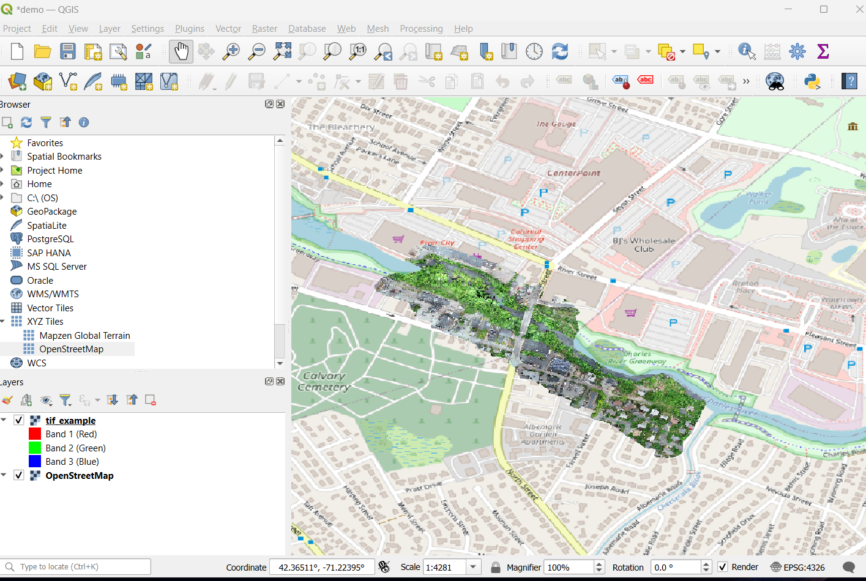Image resolution: width=866 pixels, height=581 pixels.
Task: Activate the Identify Features tool
Action: pyautogui.click(x=747, y=51)
